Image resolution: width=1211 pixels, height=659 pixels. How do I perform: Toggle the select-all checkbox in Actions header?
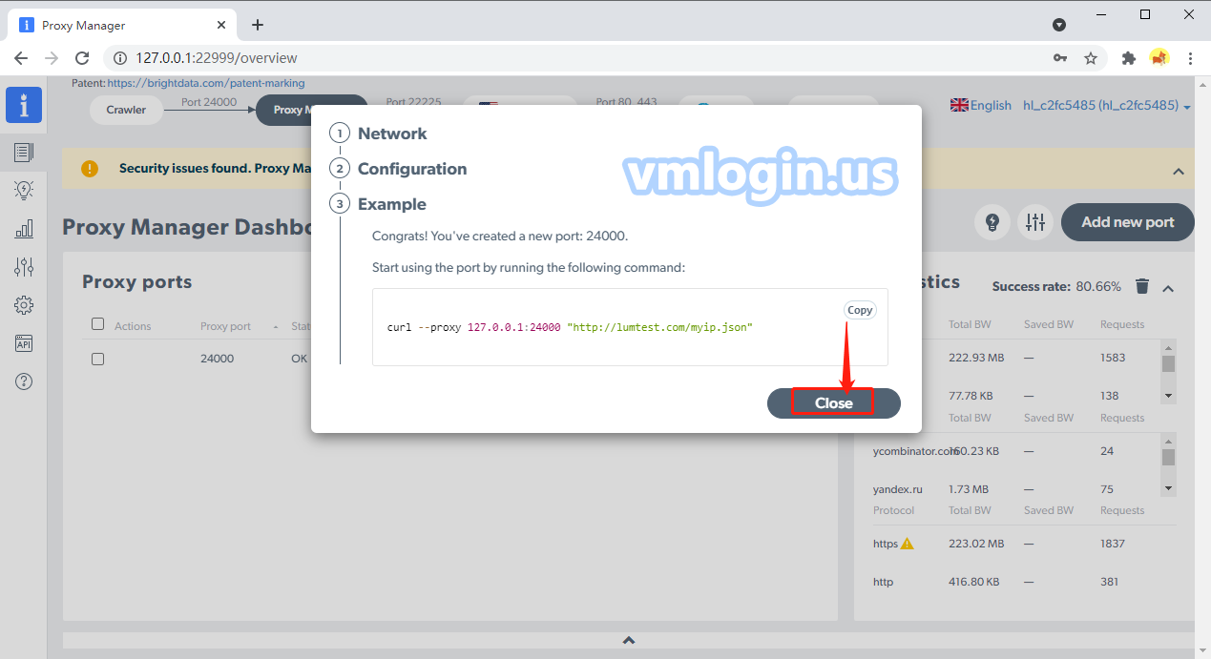(97, 324)
